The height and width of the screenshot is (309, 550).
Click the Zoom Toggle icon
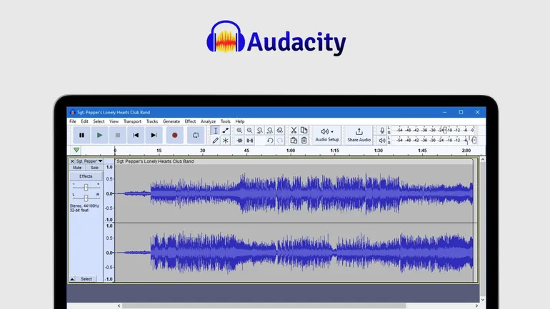coord(279,131)
